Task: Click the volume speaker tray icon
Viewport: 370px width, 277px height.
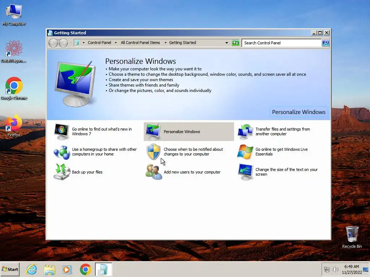Action: click(x=335, y=269)
